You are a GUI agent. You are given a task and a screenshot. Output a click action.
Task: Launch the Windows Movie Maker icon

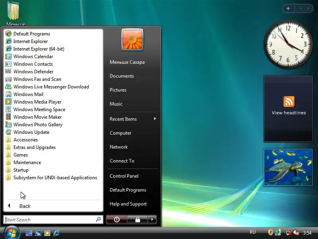pos(8,117)
